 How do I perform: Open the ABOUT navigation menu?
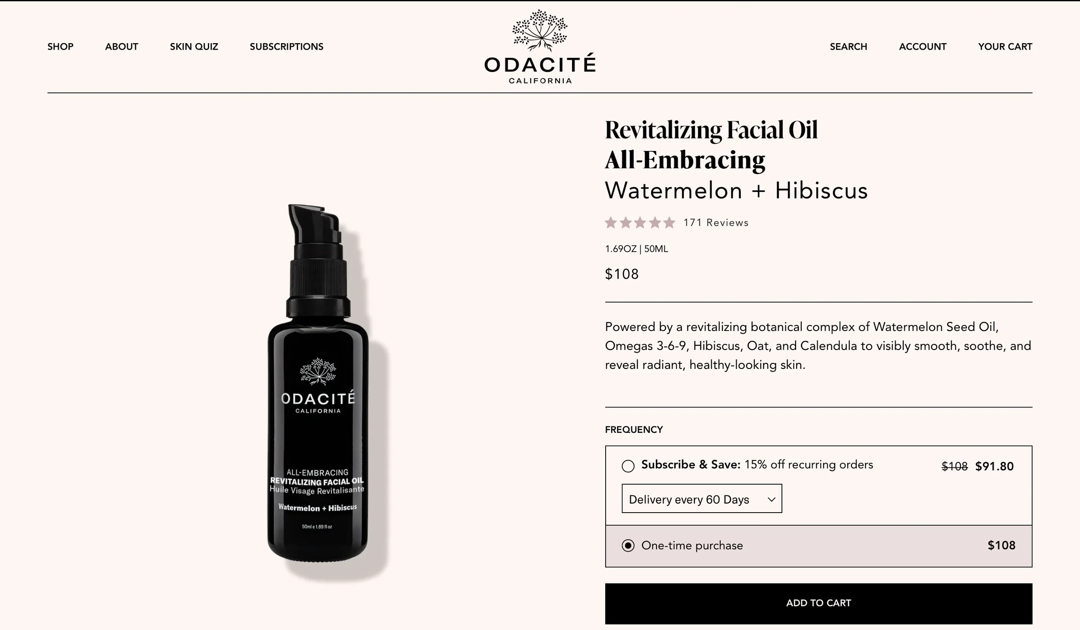(121, 47)
